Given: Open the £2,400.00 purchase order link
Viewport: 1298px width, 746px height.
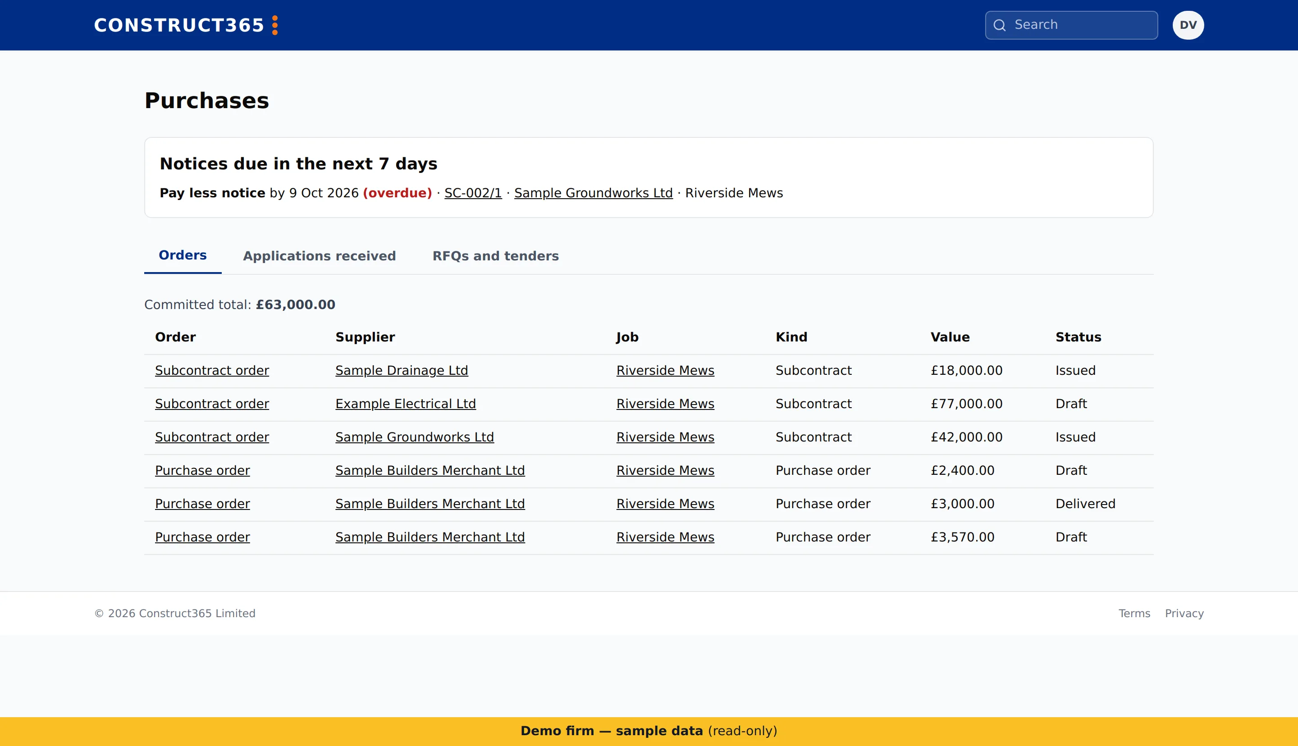Looking at the screenshot, I should (202, 470).
